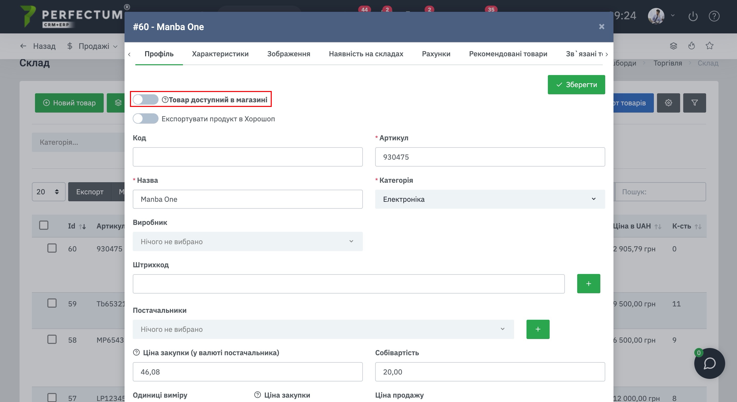The width and height of the screenshot is (737, 402).
Task: Click the Новий товар button
Action: 69,103
